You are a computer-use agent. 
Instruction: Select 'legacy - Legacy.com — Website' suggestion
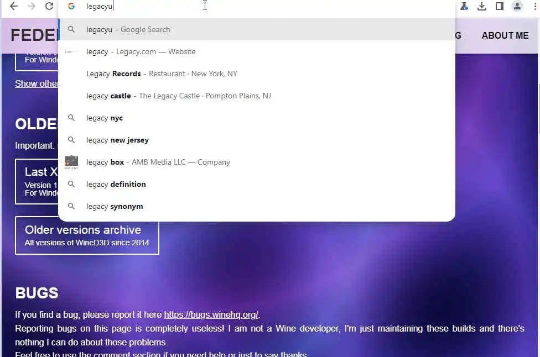(x=257, y=51)
